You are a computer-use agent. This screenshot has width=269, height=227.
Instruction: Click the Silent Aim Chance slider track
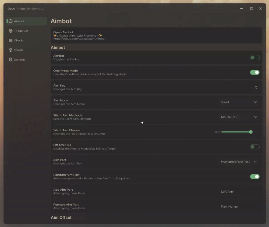(x=240, y=132)
